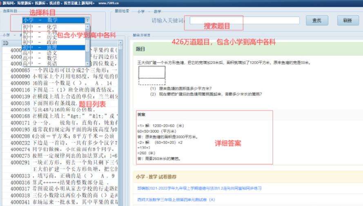Viewport: 363px width, 206px height.
Task: Click the keyword search input field
Action: click(x=244, y=20)
